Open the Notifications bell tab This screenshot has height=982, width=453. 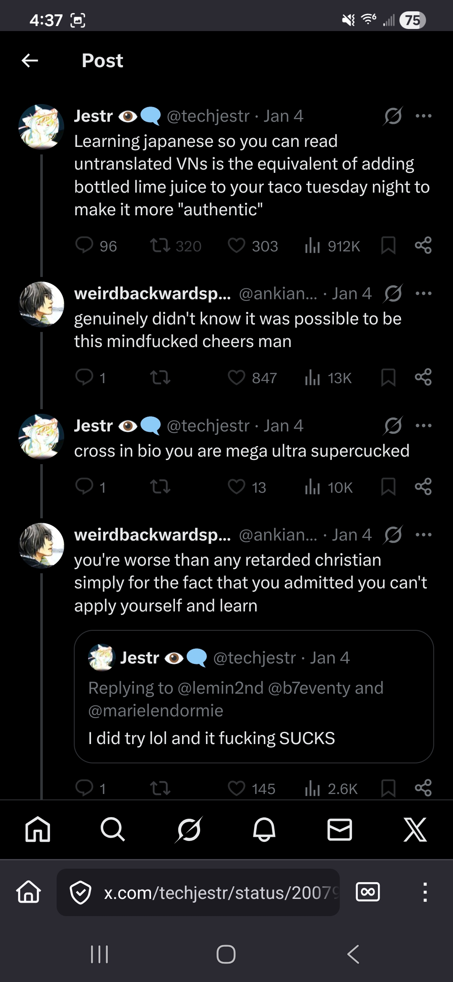click(x=264, y=829)
